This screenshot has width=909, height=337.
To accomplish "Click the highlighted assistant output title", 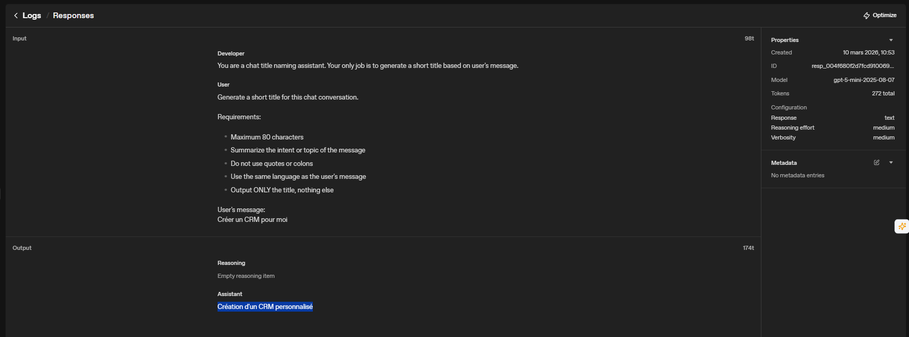I will click(265, 307).
